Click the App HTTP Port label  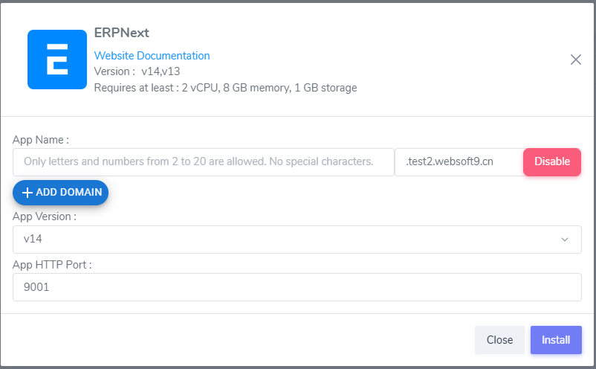52,264
